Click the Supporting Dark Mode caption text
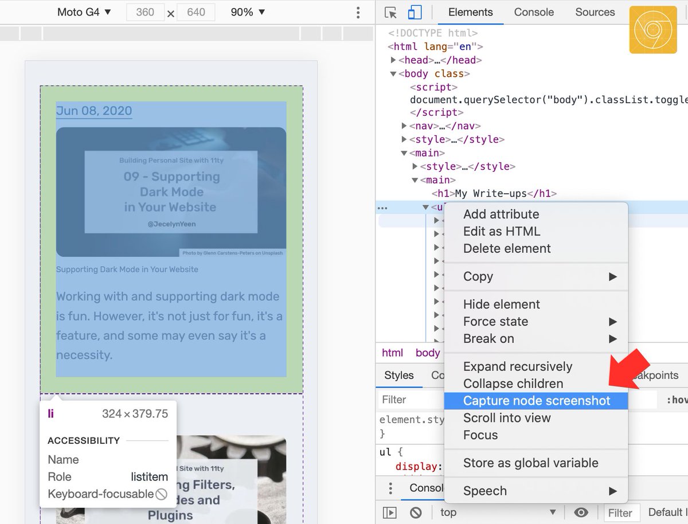 click(x=127, y=269)
